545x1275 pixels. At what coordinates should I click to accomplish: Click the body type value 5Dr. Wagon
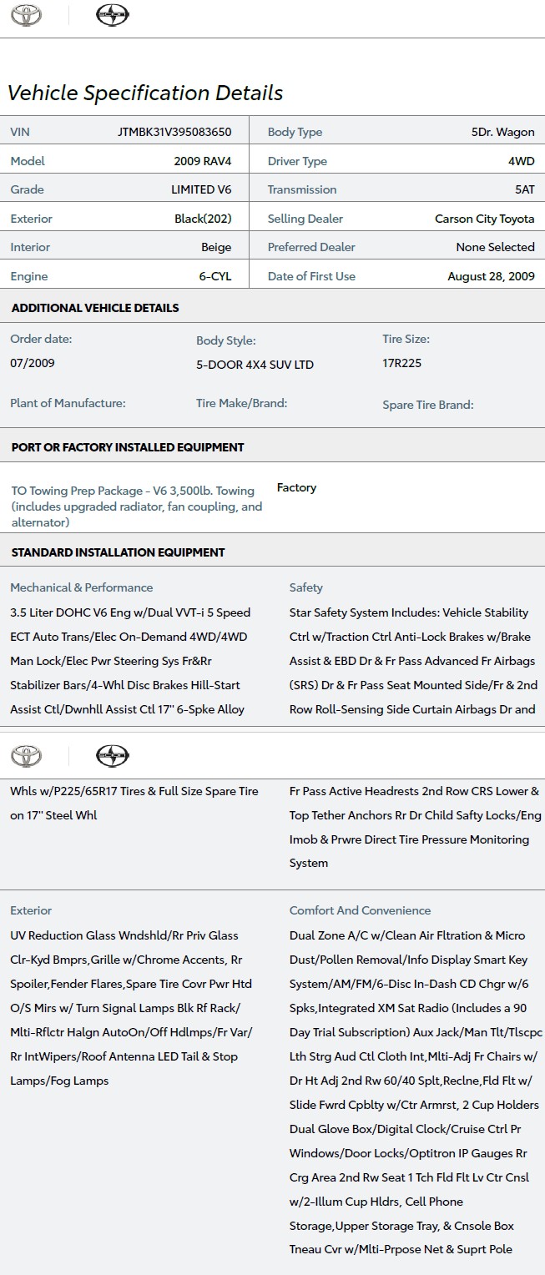point(502,132)
